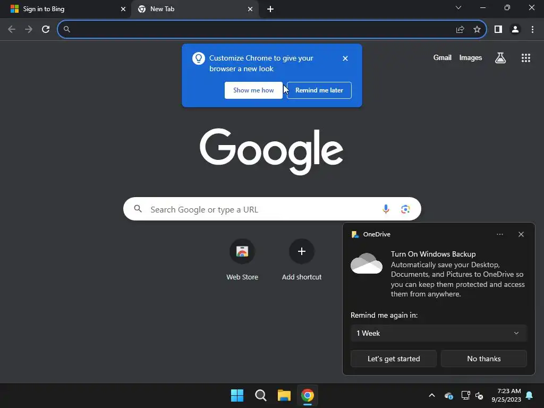544x408 pixels.
Task: Click the Remind me later button
Action: 319,90
